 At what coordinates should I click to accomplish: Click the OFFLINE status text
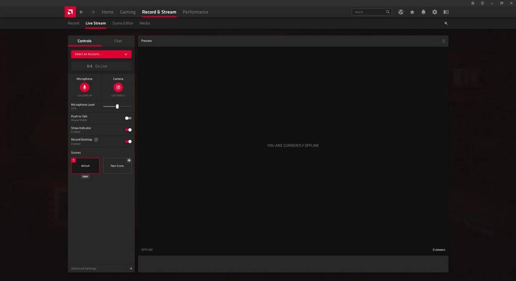coord(147,250)
